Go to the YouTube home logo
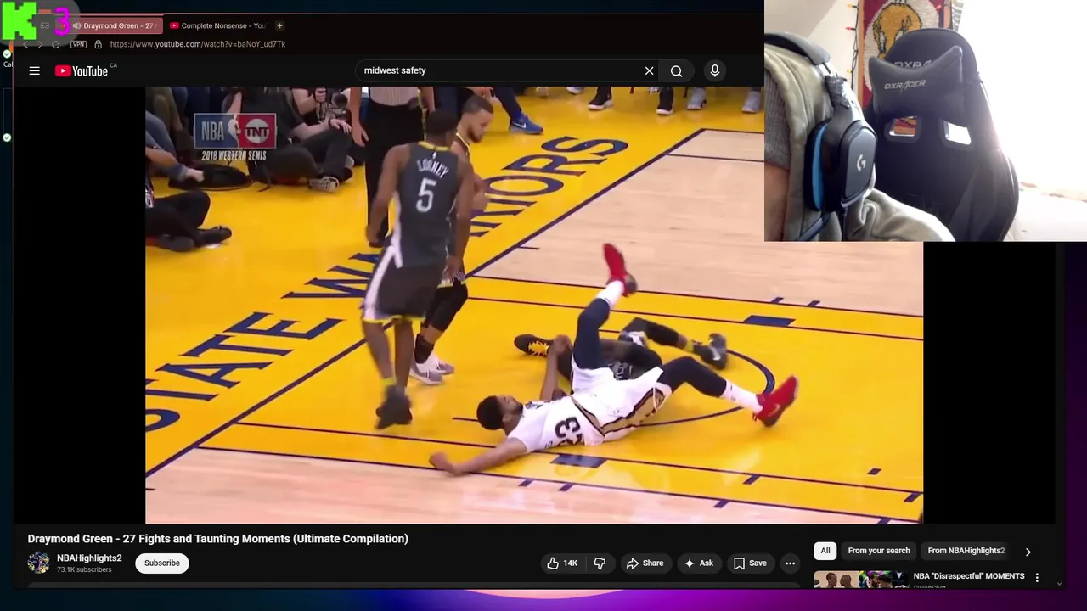This screenshot has width=1087, height=611. tap(82, 71)
